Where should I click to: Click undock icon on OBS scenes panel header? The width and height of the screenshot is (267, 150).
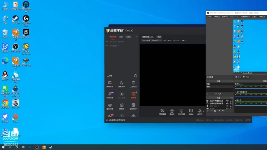232,81
